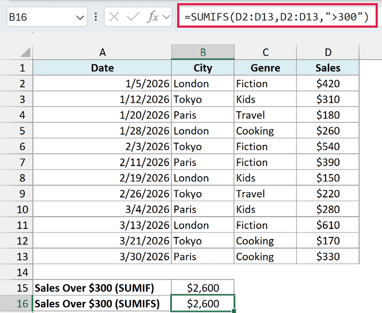Select the date cell 1/12/2026
The height and width of the screenshot is (313, 382).
click(102, 99)
